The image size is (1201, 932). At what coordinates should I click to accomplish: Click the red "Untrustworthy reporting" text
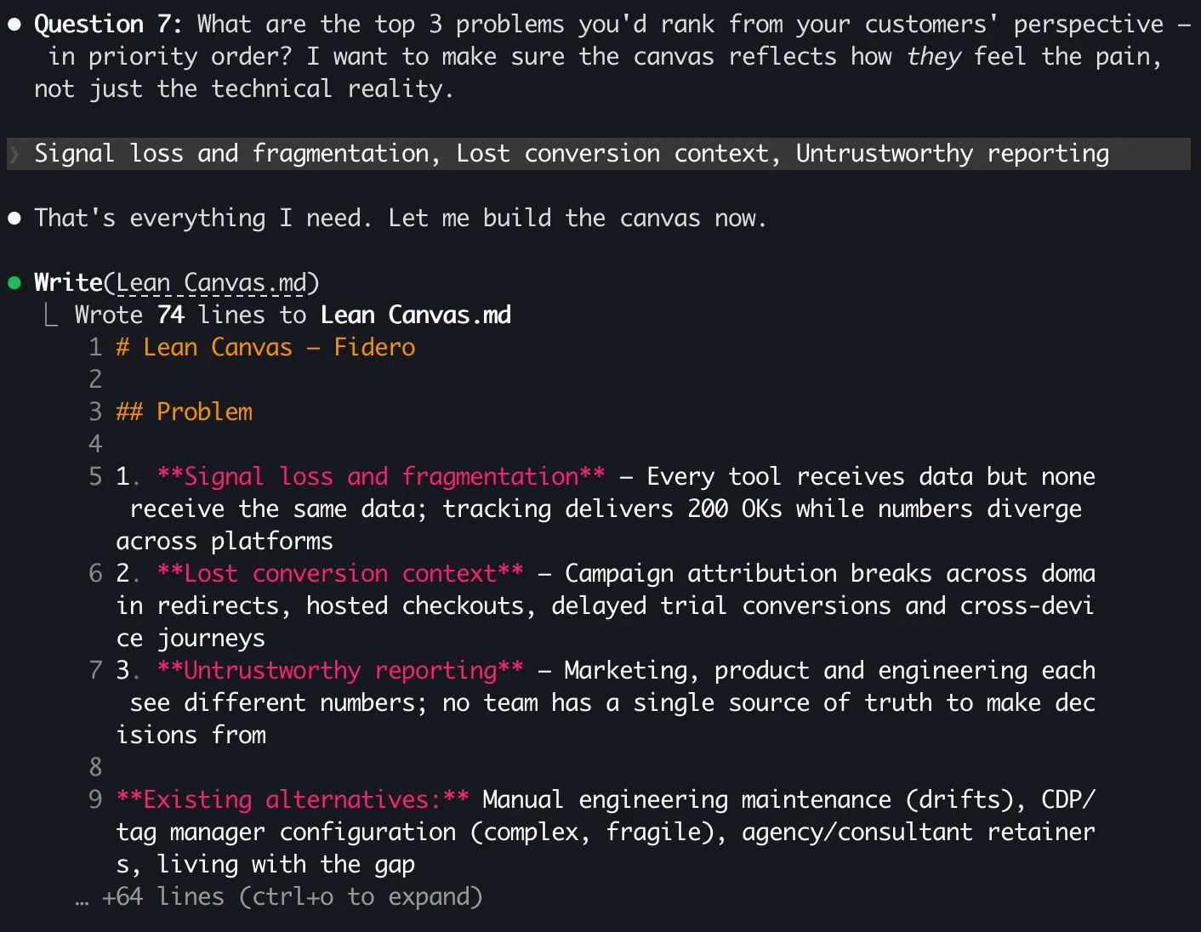(340, 671)
